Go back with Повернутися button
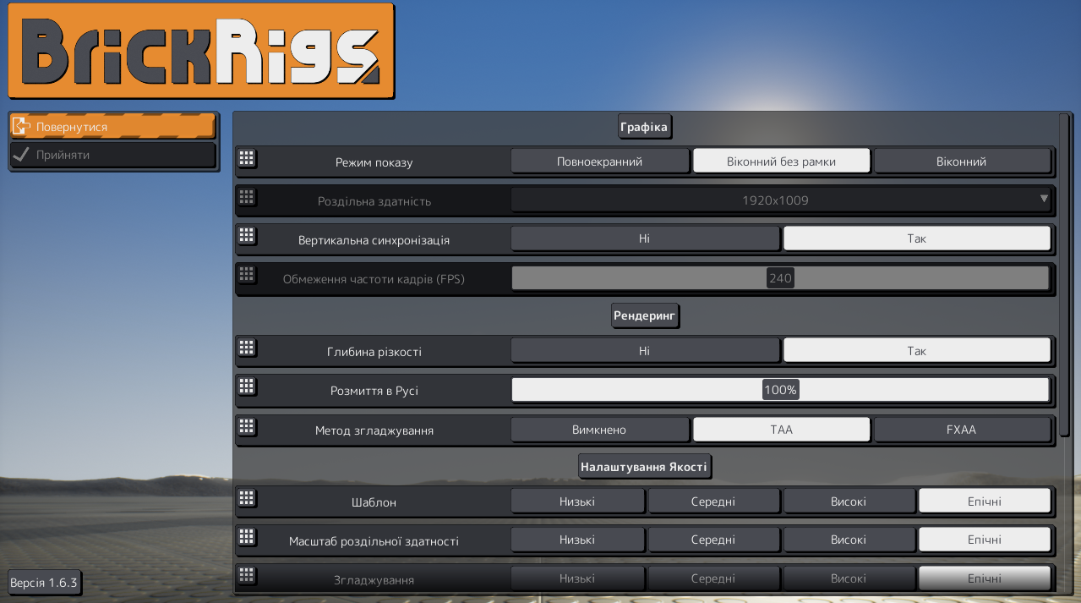The image size is (1081, 603). [x=112, y=127]
